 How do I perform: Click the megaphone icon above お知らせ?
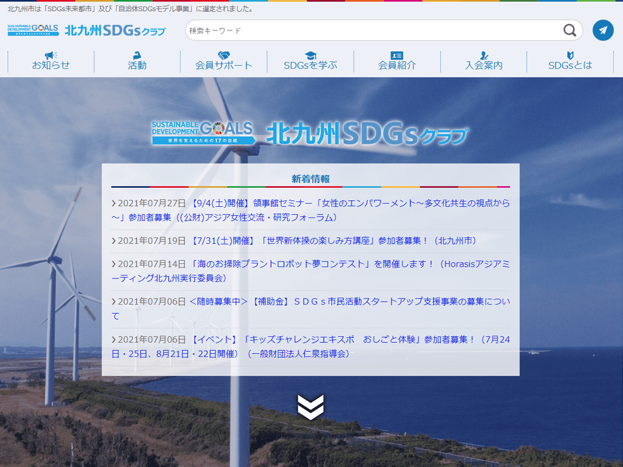(51, 55)
